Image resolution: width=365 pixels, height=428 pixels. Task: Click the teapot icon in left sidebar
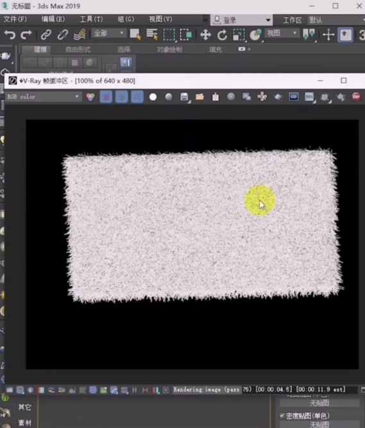6,56
